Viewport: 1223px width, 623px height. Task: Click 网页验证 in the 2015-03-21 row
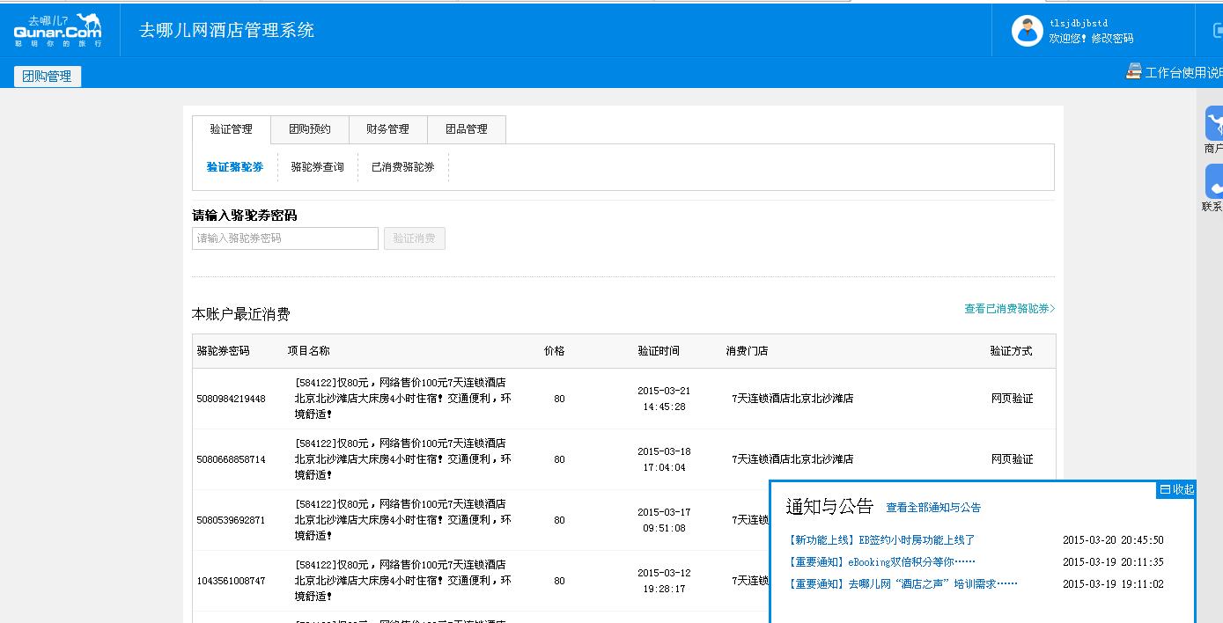[x=1012, y=399]
